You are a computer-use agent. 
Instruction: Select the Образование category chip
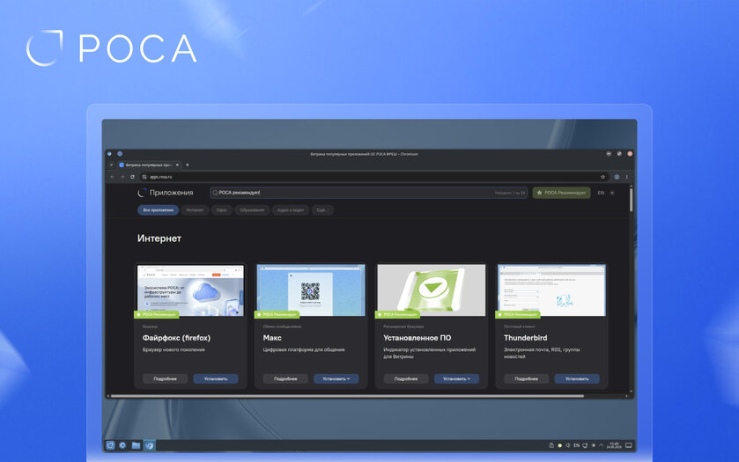(252, 210)
